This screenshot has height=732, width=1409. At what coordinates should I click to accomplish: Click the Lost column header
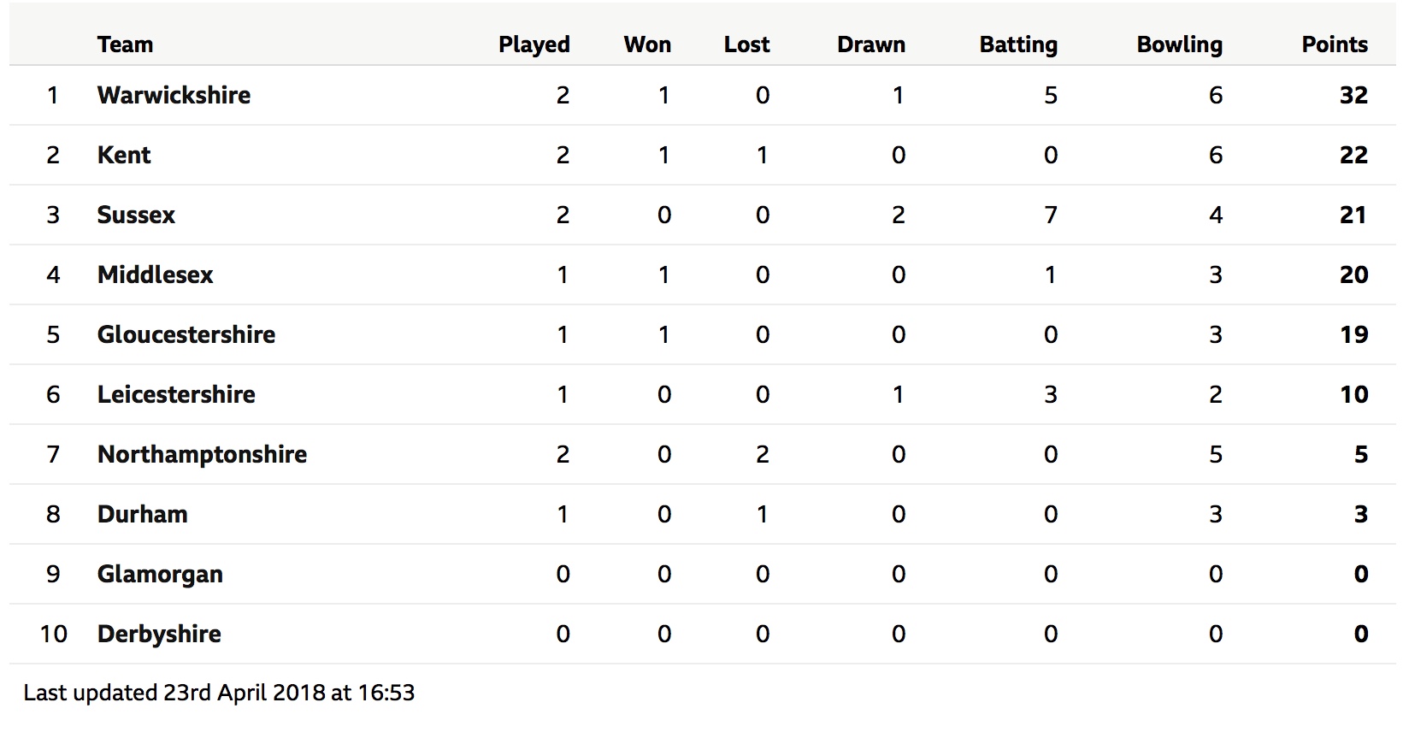click(x=746, y=44)
